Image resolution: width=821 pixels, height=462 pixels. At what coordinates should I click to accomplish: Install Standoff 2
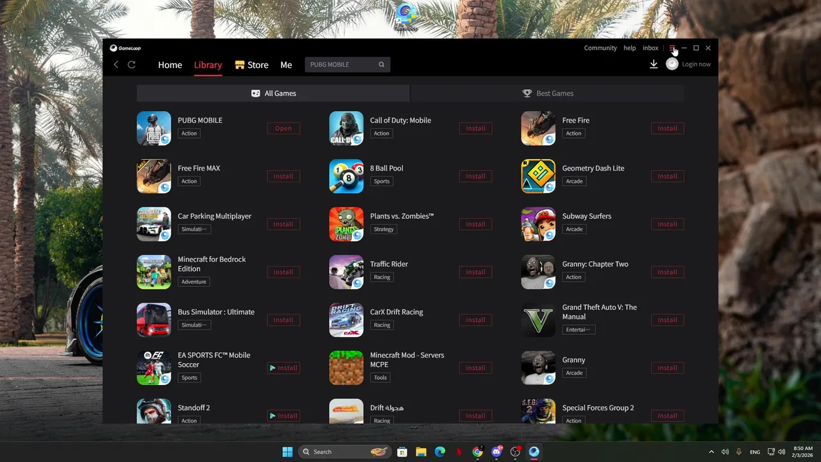click(284, 416)
